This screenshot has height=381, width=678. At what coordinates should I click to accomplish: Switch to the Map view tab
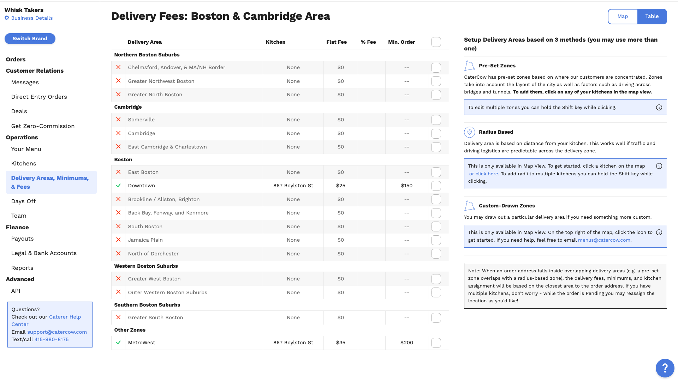(x=623, y=17)
